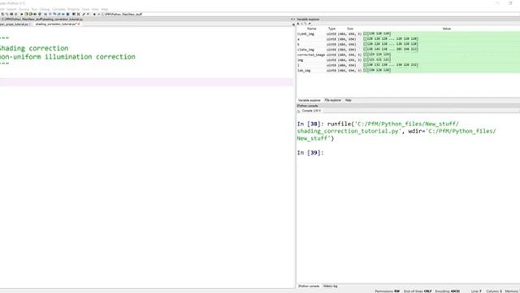Open the console tab list browse icon

coord(298,111)
